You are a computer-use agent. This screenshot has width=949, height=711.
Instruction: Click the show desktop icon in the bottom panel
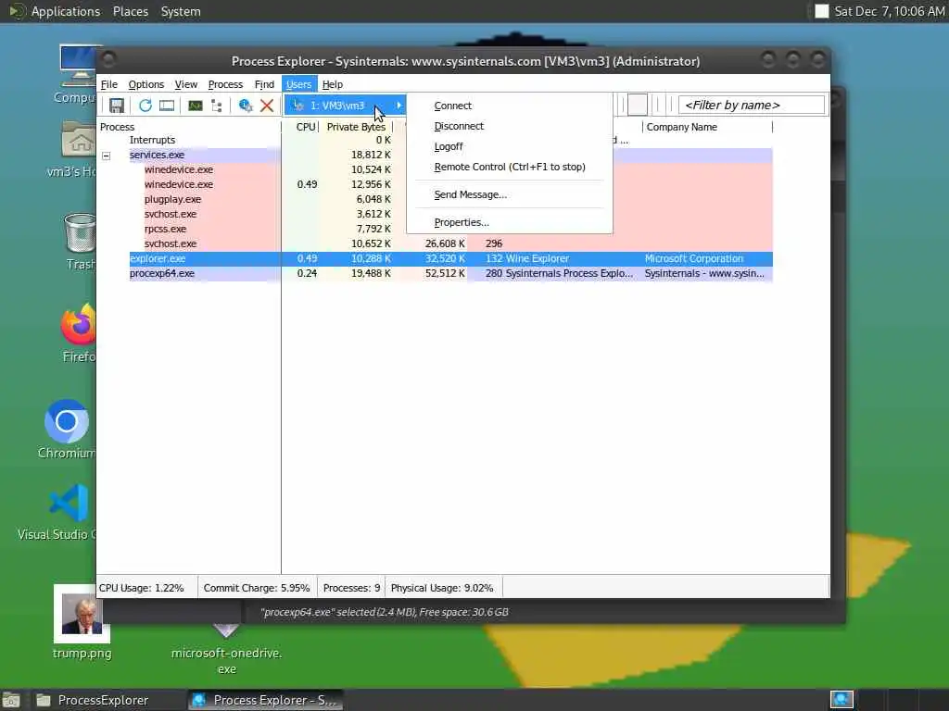click(10, 700)
